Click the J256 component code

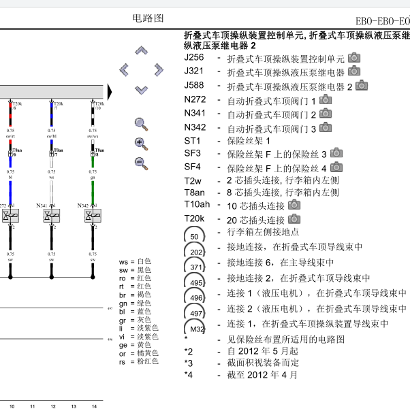point(194,57)
